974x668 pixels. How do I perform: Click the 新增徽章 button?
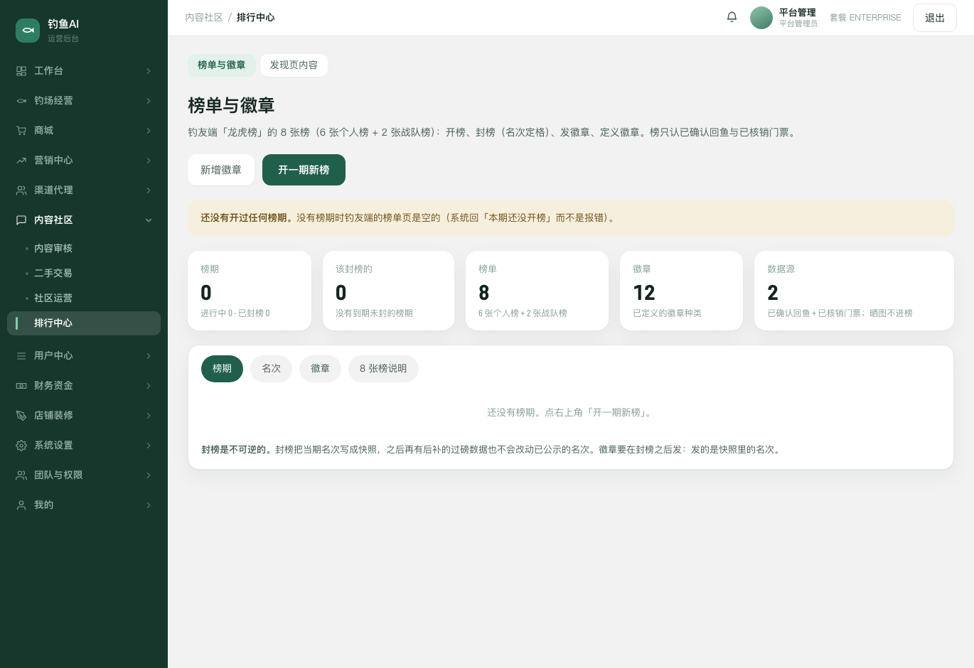point(221,170)
